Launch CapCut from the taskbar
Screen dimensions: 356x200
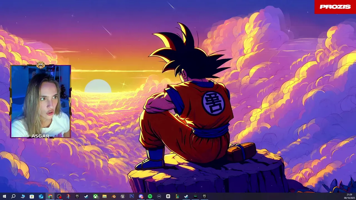[x=168, y=196]
